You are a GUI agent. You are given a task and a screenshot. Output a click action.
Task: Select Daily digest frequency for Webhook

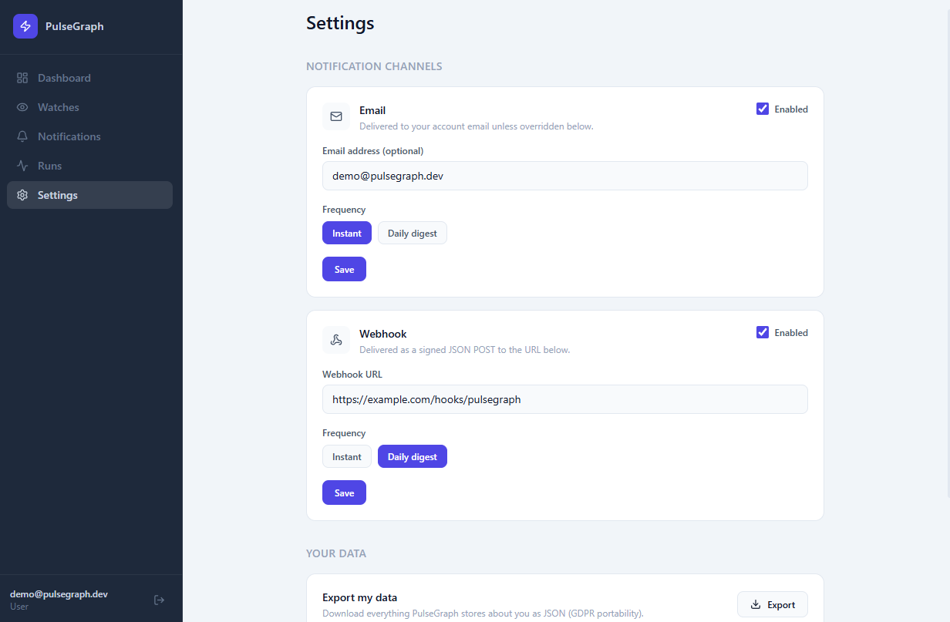(x=413, y=456)
